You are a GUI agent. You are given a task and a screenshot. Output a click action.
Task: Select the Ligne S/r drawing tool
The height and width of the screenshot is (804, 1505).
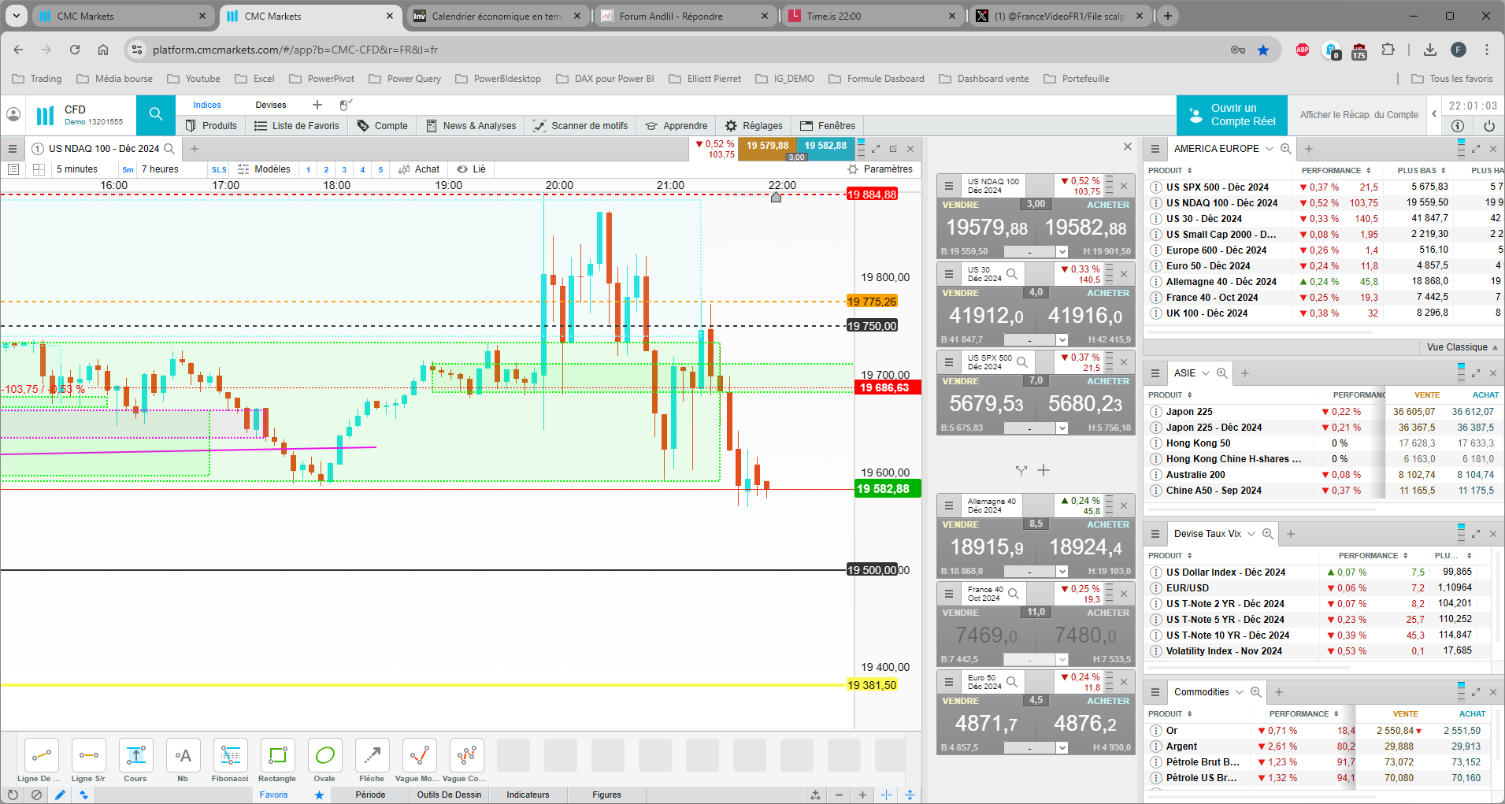coord(88,756)
